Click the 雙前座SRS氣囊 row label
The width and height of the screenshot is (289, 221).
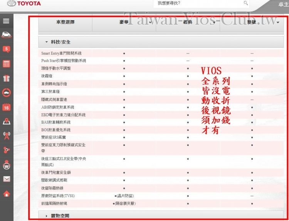click(54, 137)
